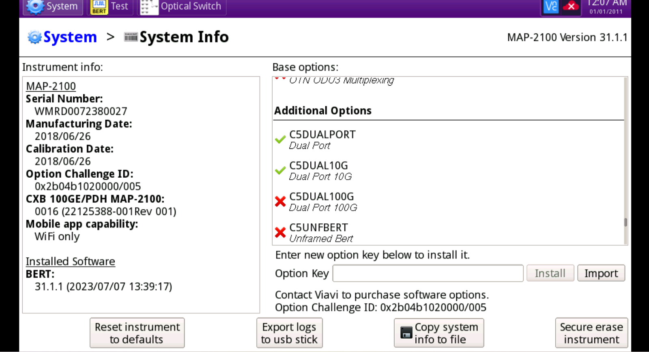
Task: Click red X next to C5UNFBERT
Action: (280, 232)
